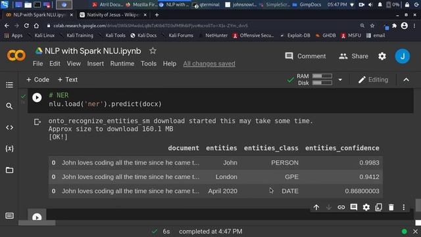Reload the current page

tap(26, 26)
